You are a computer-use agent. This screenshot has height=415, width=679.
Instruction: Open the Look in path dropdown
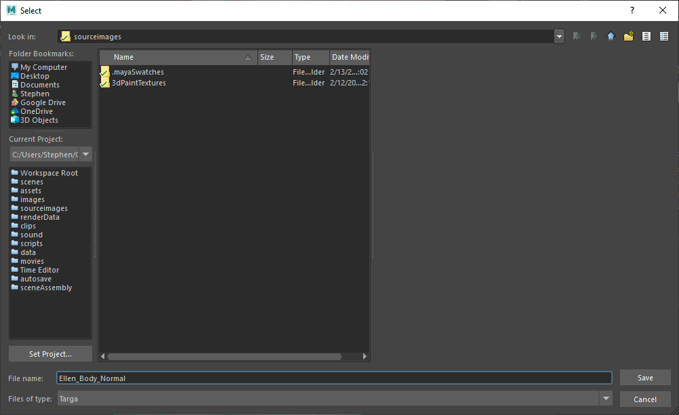coord(558,37)
